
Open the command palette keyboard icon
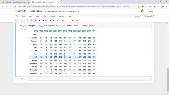(x=77, y=20)
